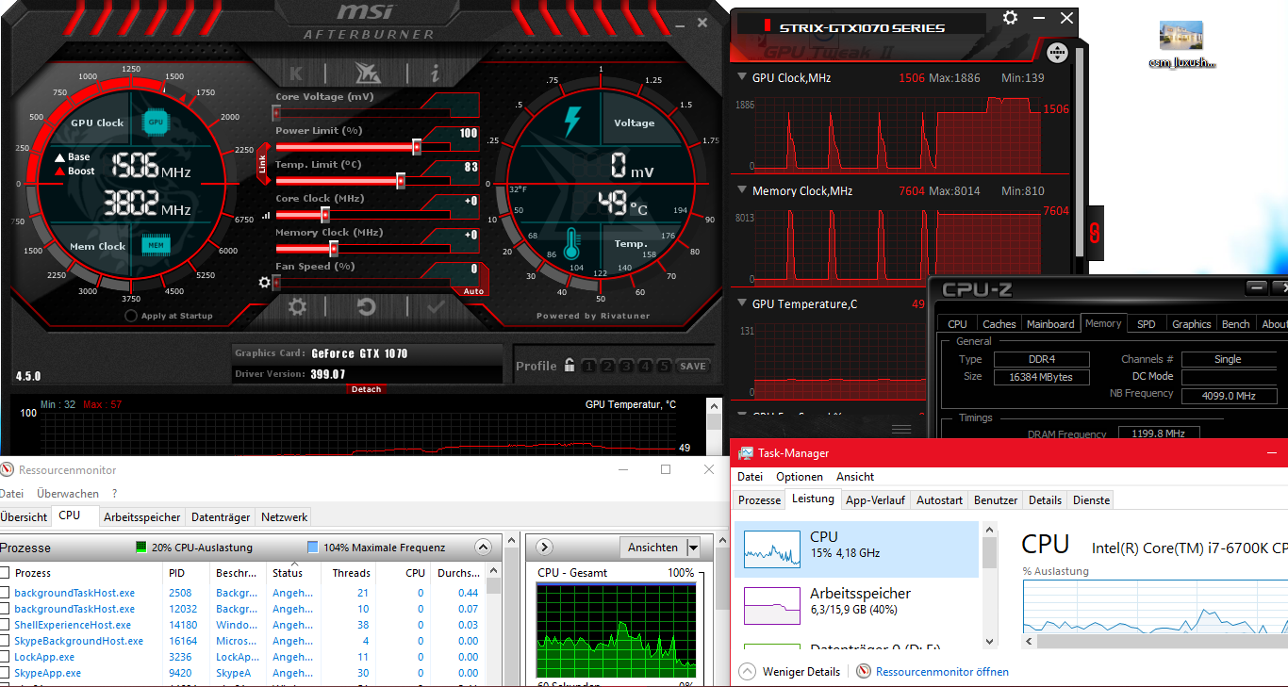Tick the select-all checkbox next to the Prozess header
The height and width of the screenshot is (687, 1288).
[5, 572]
